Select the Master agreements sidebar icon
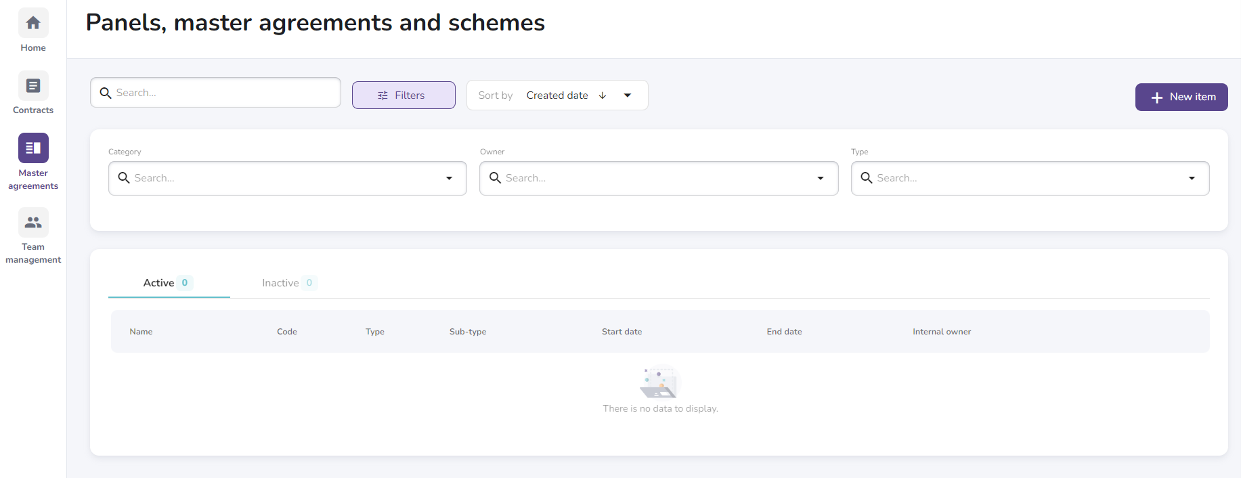Viewport: 1241px width, 478px height. pos(33,148)
